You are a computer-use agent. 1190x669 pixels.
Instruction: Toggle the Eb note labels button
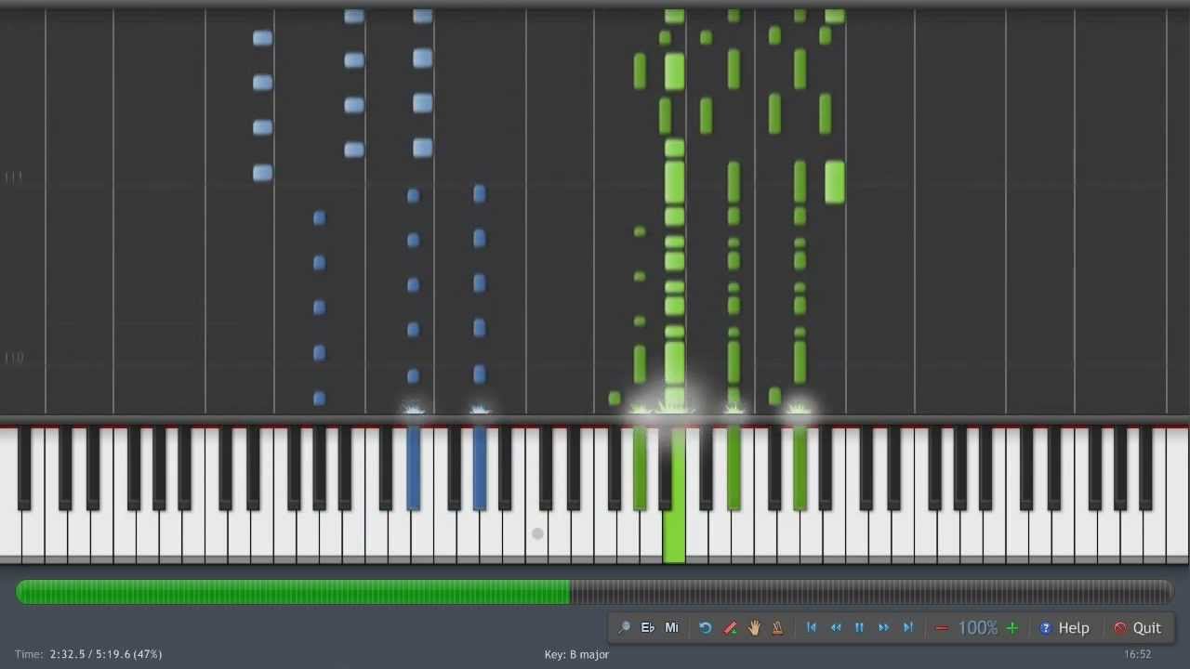648,628
